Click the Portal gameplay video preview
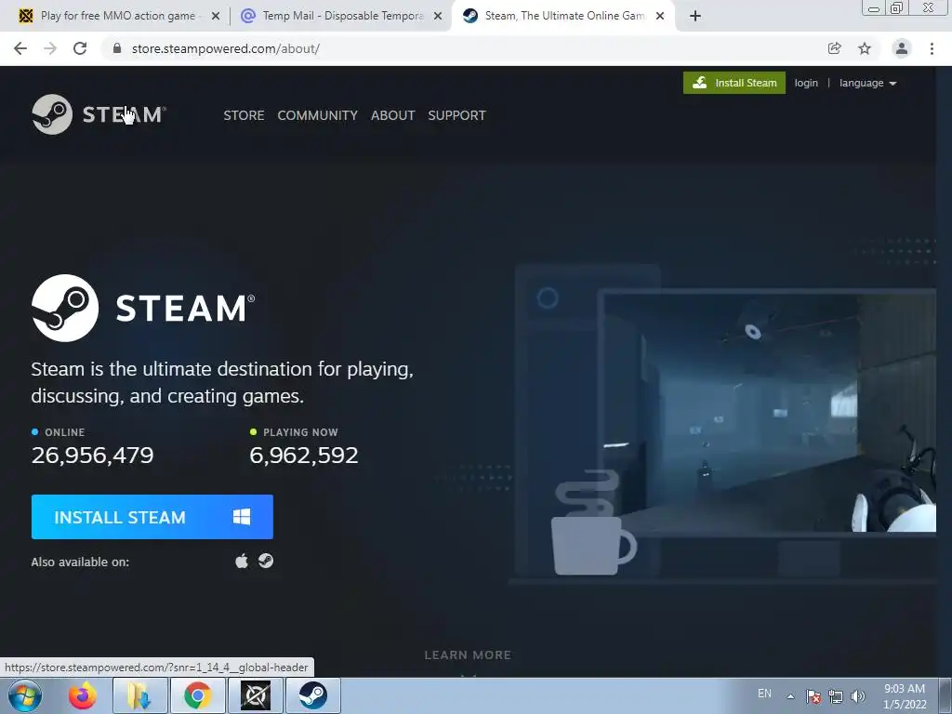The width and height of the screenshot is (952, 714). click(769, 412)
